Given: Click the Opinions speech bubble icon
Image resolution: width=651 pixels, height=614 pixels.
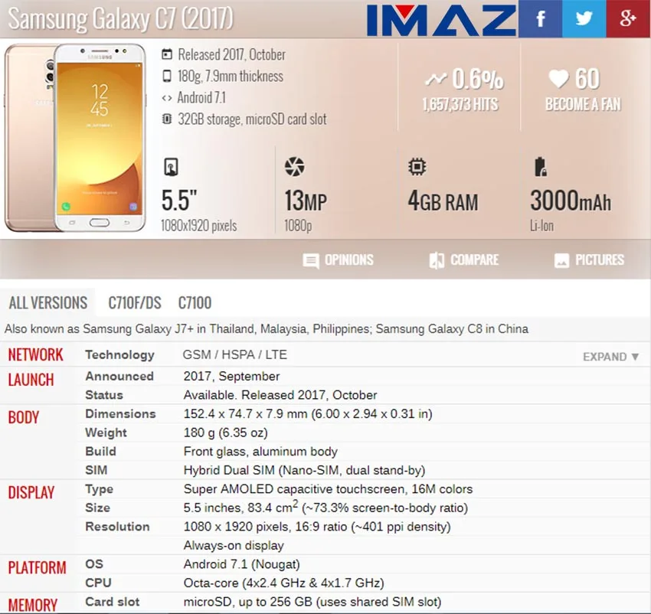Looking at the screenshot, I should pos(311,261).
